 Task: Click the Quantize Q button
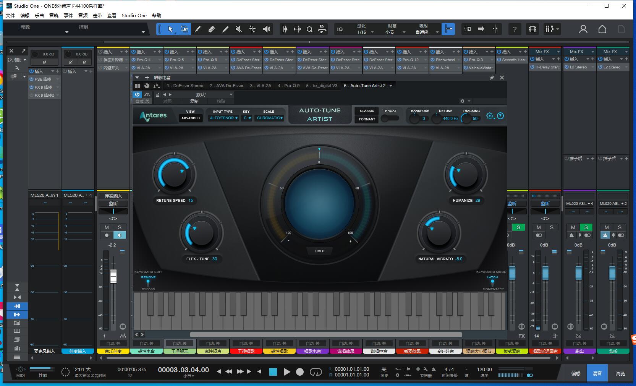(309, 29)
